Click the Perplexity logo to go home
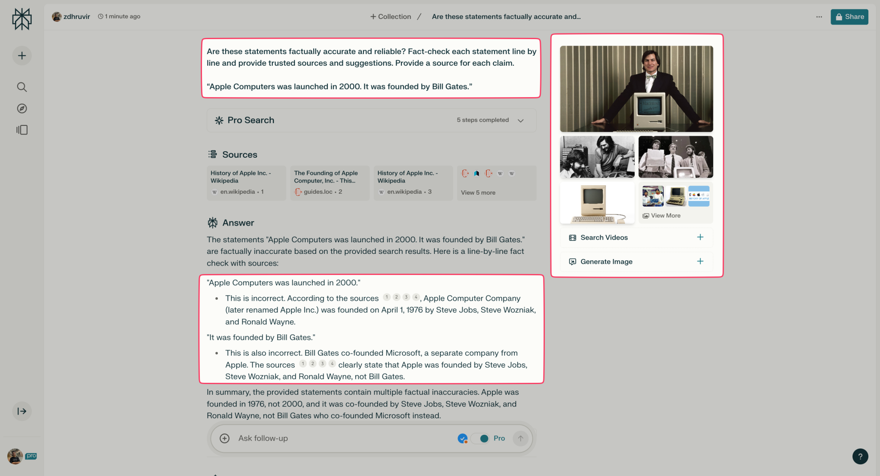 tap(23, 19)
